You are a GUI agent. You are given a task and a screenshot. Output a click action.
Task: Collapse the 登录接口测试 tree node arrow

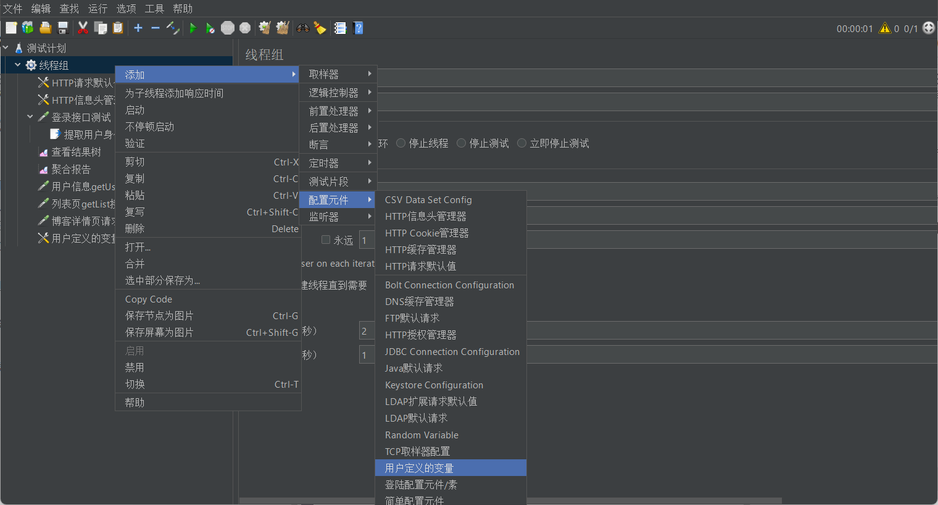[30, 117]
